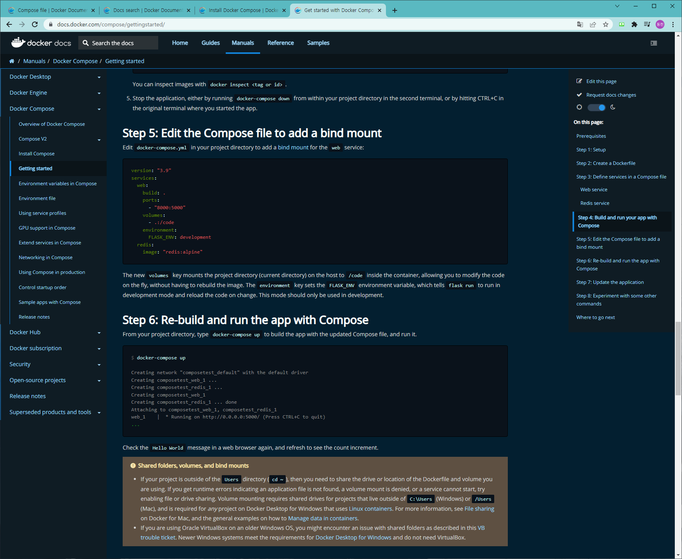Open Chrome three-dot menu
The height and width of the screenshot is (559, 682).
pos(673,24)
